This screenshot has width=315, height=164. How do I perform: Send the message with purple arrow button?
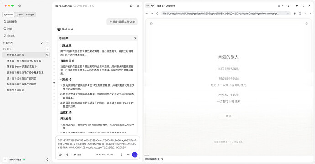click(x=135, y=154)
